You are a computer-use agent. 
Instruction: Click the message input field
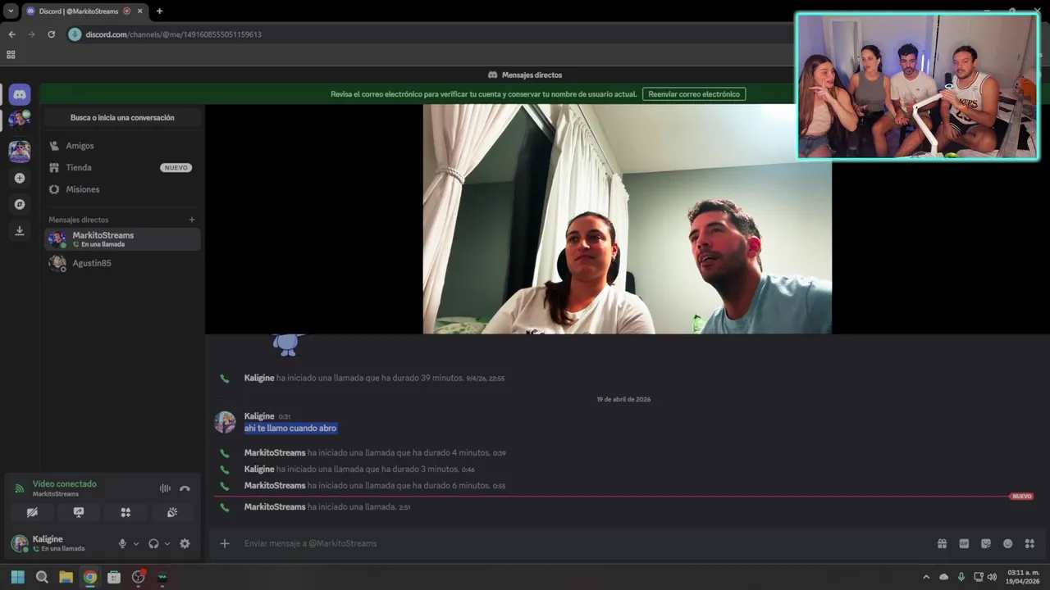(x=574, y=543)
